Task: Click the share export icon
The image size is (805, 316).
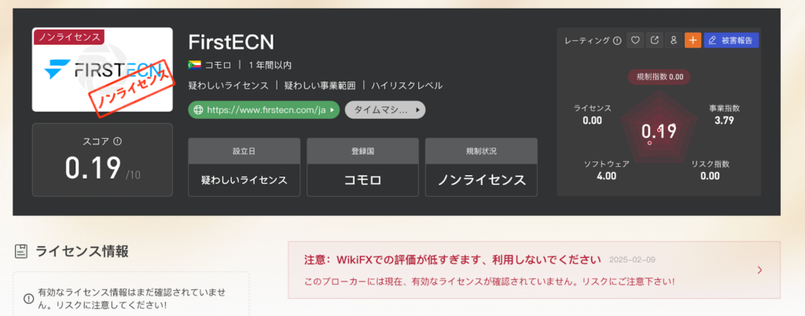Action: pos(655,41)
